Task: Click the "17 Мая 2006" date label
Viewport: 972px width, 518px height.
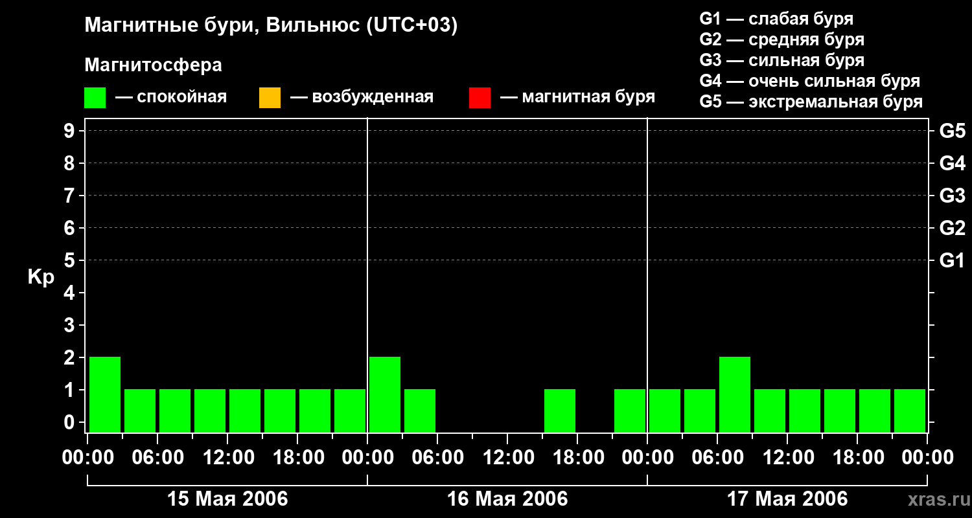Action: [x=787, y=499]
